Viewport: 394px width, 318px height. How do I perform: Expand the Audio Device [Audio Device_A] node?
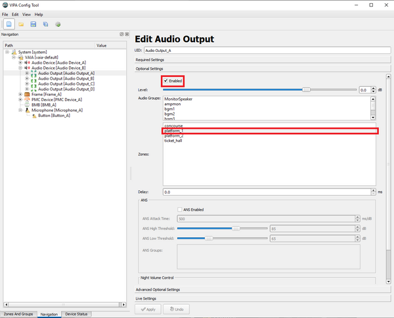pyautogui.click(x=21, y=62)
